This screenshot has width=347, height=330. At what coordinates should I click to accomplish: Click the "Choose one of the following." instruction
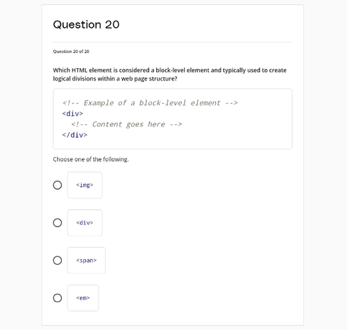(91, 159)
